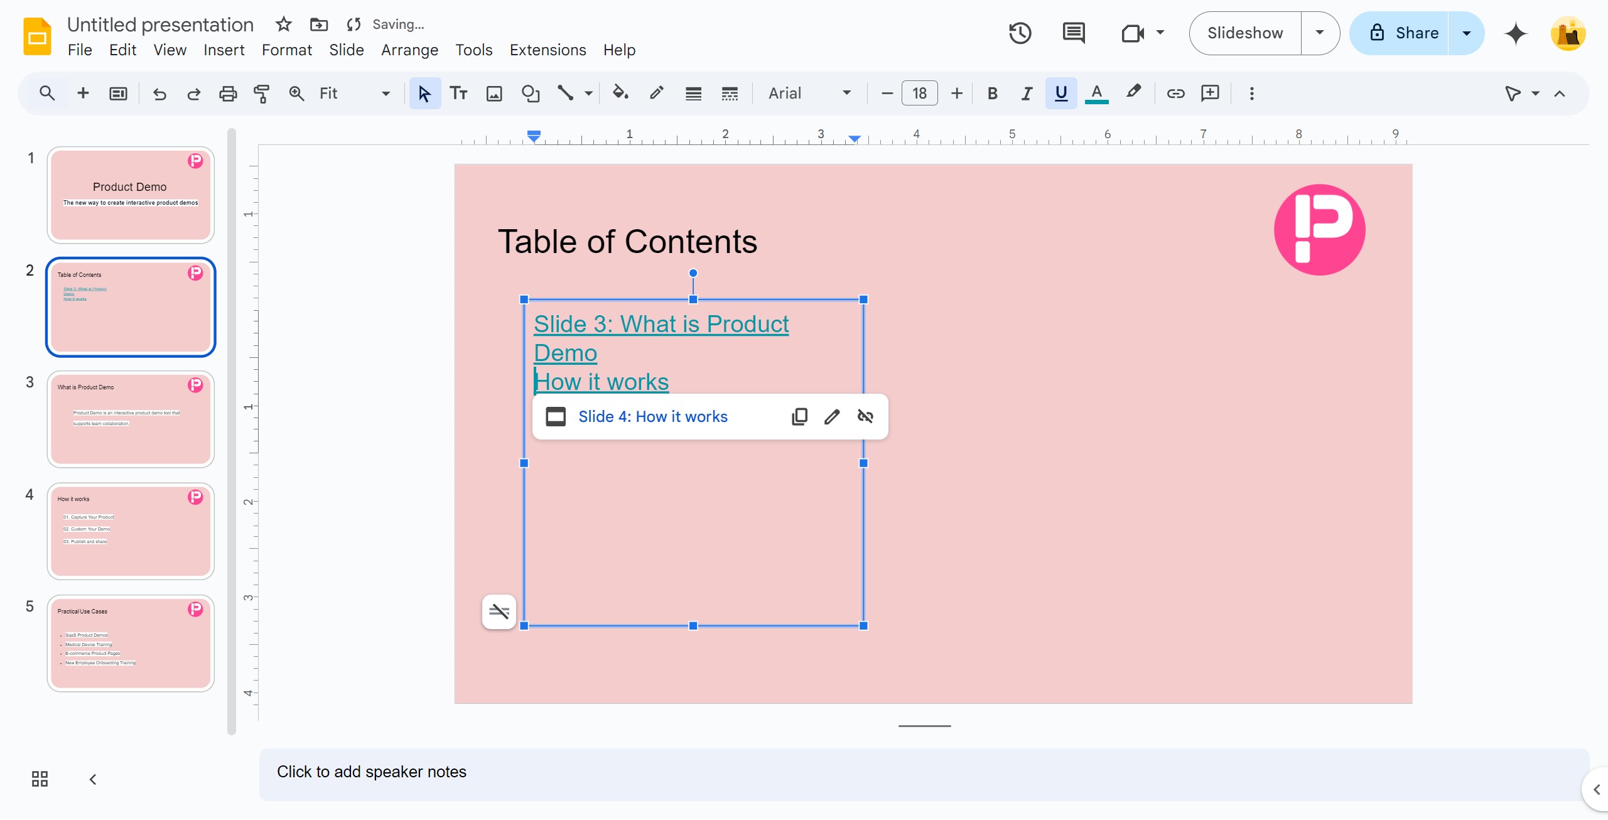Screen dimensions: 1608x820
Task: Click the zoom magnifier tool
Action: (x=296, y=94)
